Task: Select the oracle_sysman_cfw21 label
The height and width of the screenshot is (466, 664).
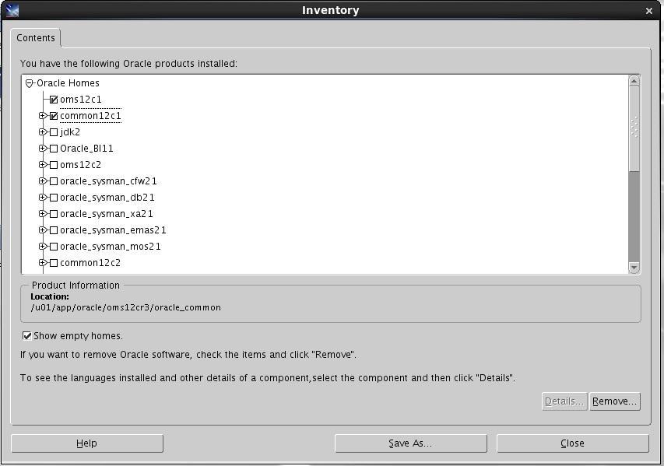Action: click(108, 181)
